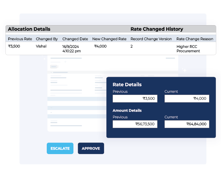The height and width of the screenshot is (176, 221).
Task: Select the Previous amount field ₹56,73,500
Action: [135, 124]
